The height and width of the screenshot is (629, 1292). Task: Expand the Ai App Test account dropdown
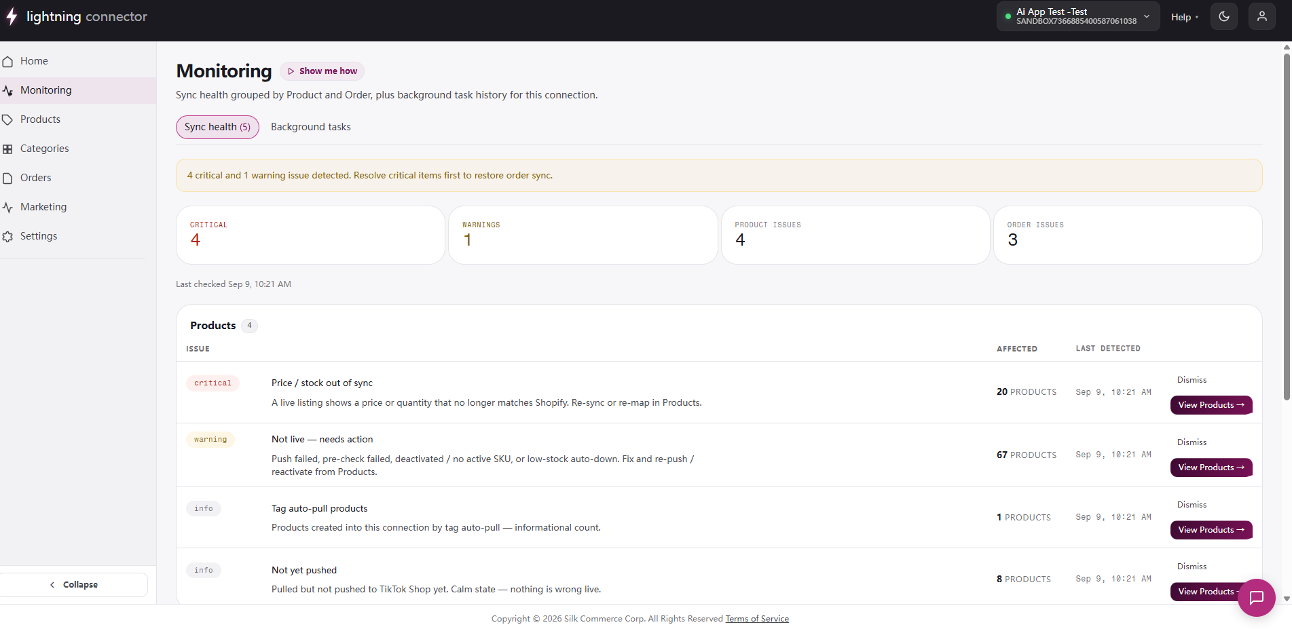click(x=1078, y=16)
